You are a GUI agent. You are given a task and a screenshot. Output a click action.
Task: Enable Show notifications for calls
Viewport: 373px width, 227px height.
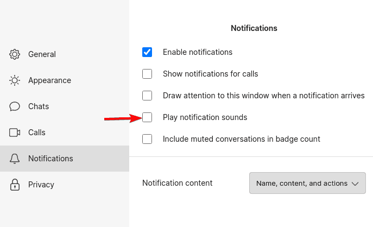(147, 74)
